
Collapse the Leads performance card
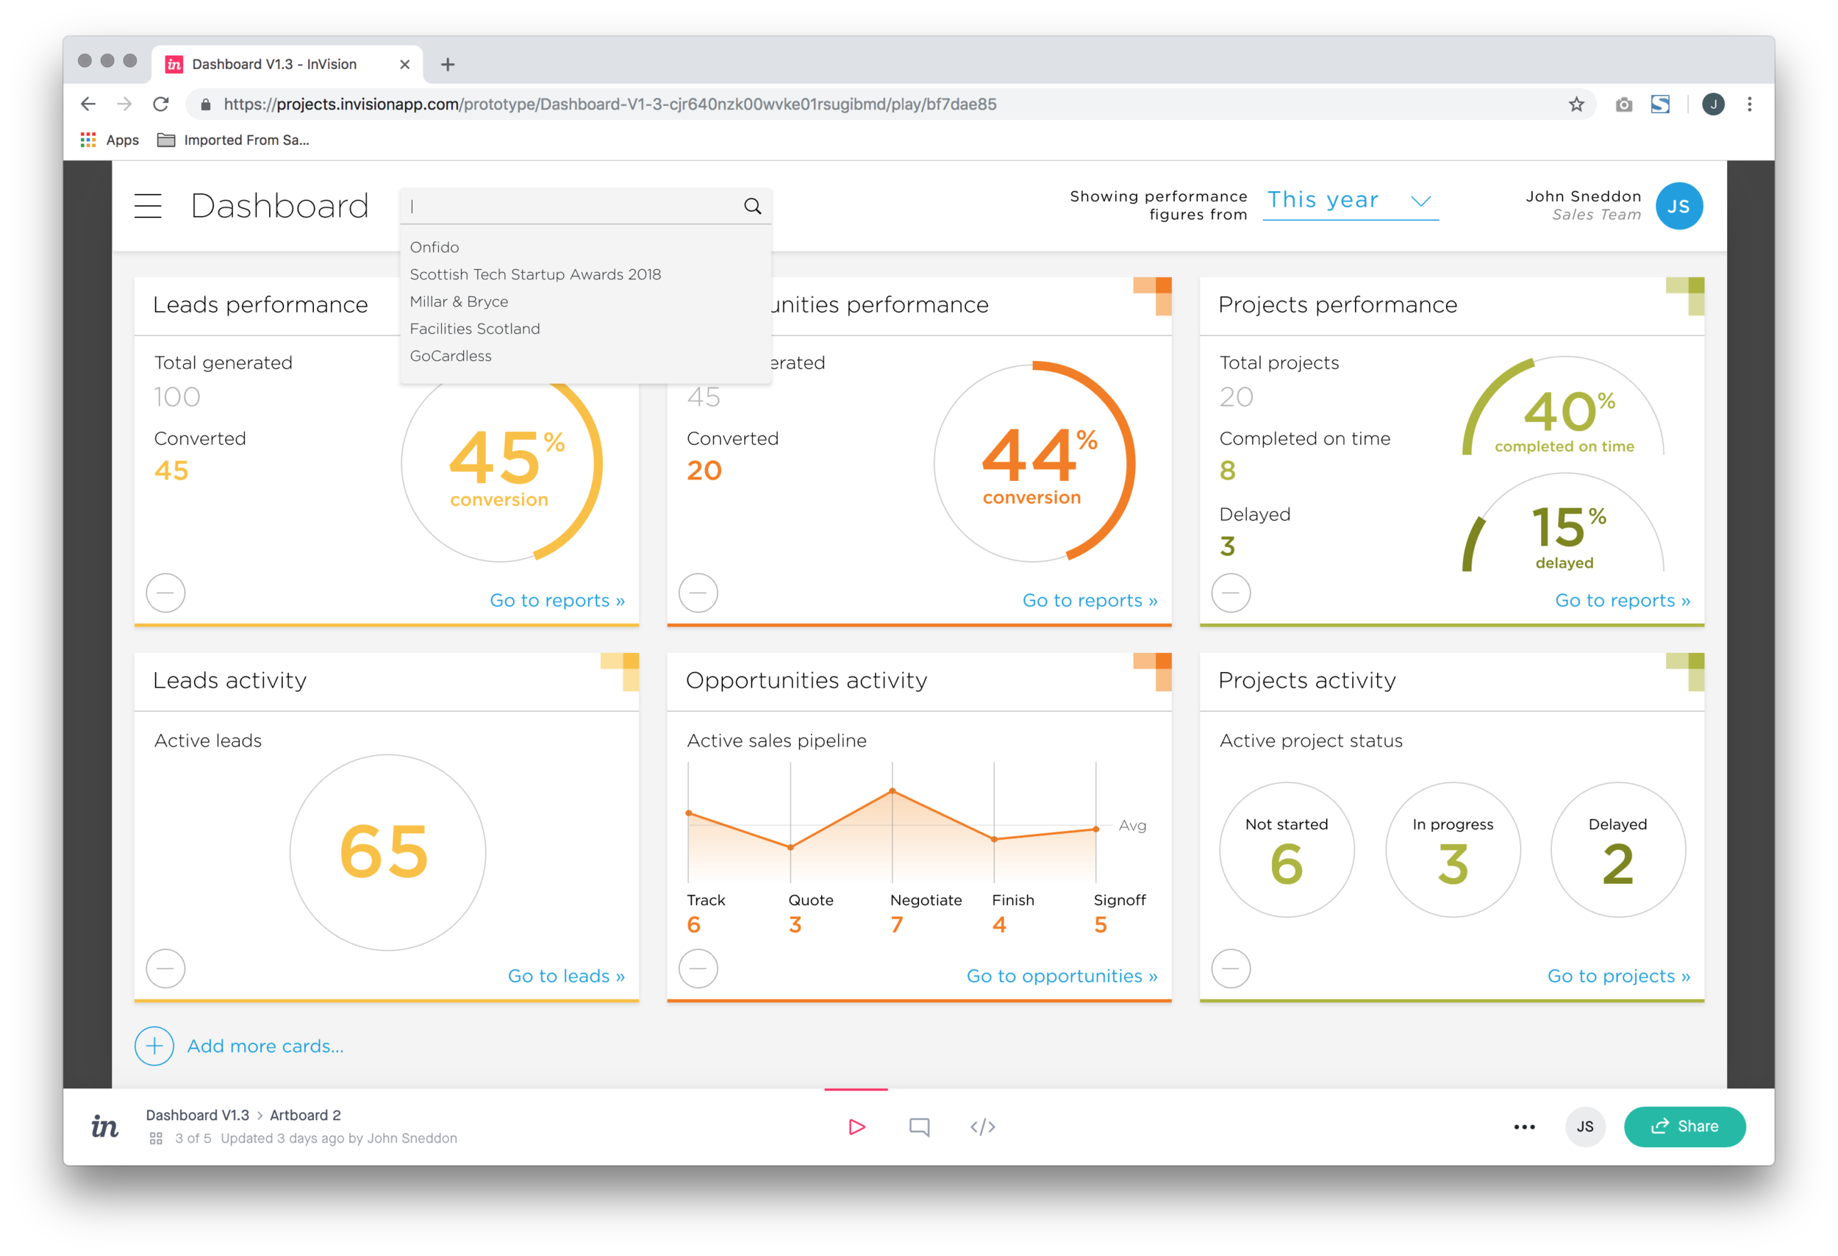click(166, 593)
